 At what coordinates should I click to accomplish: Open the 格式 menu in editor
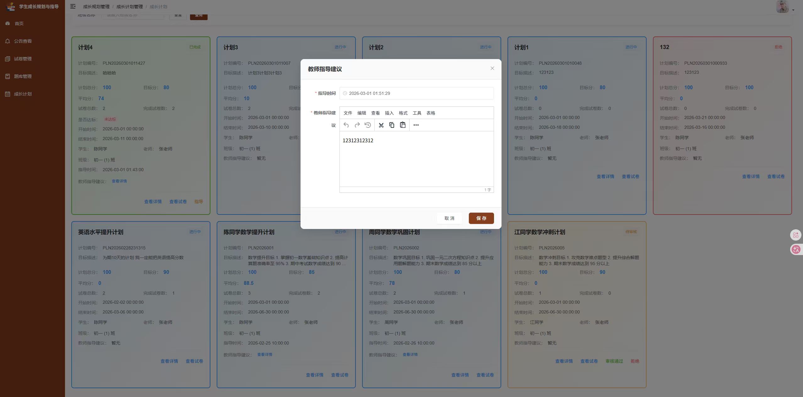coord(403,113)
